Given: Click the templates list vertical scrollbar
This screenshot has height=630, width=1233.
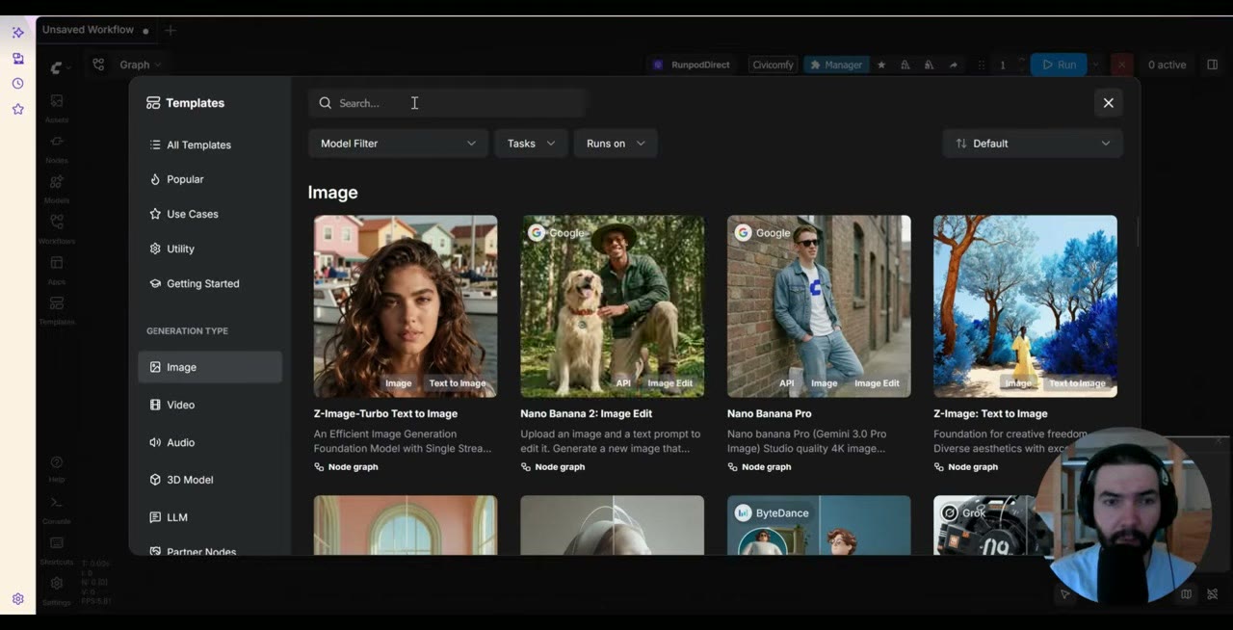Looking at the screenshot, I should coord(1138,231).
